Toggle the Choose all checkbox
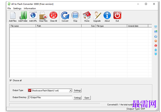161x112 pixels. pos(11,80)
